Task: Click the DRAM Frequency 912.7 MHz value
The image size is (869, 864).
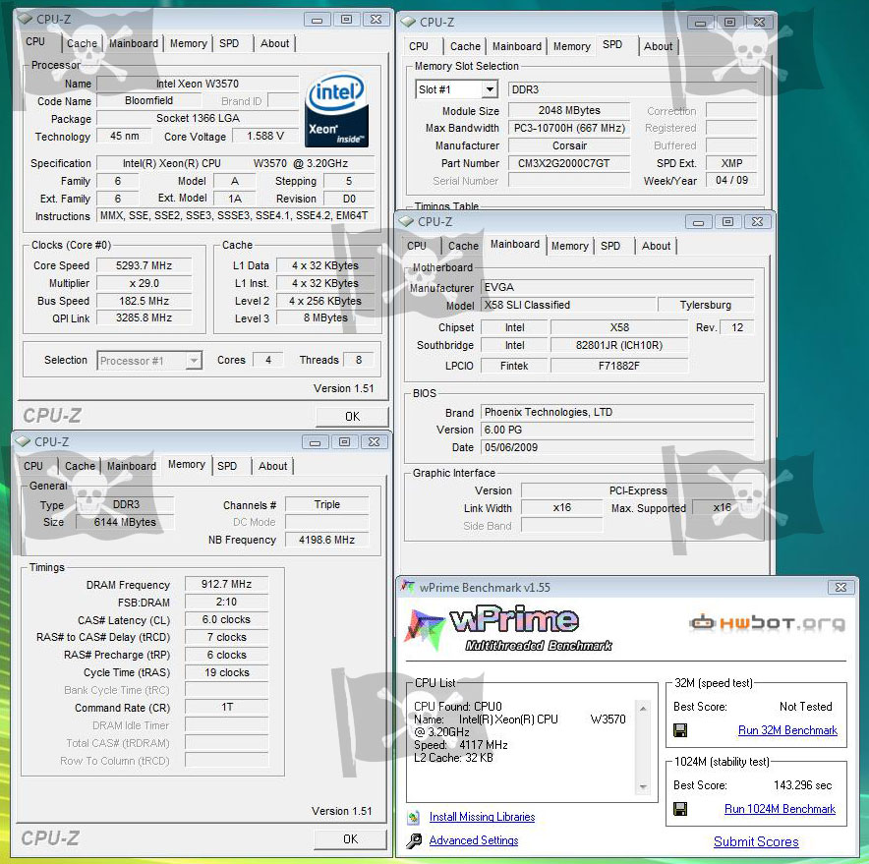Action: click(x=227, y=584)
